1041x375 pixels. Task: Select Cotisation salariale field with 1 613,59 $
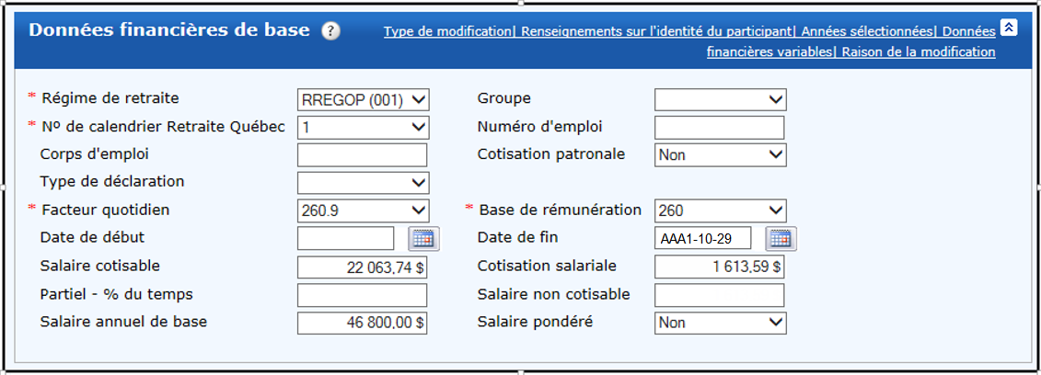(720, 267)
